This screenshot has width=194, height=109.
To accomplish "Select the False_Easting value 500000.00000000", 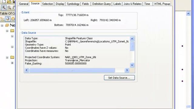I will pos(76,64).
